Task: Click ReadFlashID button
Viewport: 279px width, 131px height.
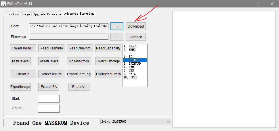Action: point(23,48)
